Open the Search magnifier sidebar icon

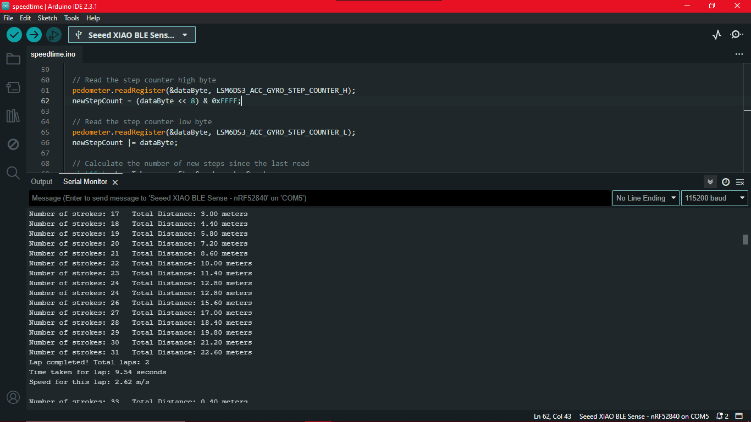[13, 173]
